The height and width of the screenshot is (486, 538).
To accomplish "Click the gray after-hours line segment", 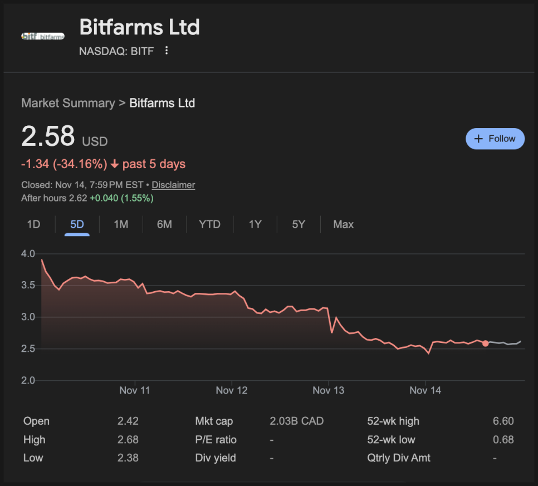I will (504, 343).
